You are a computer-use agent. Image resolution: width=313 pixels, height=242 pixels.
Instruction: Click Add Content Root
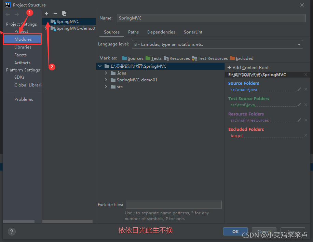click(248, 67)
